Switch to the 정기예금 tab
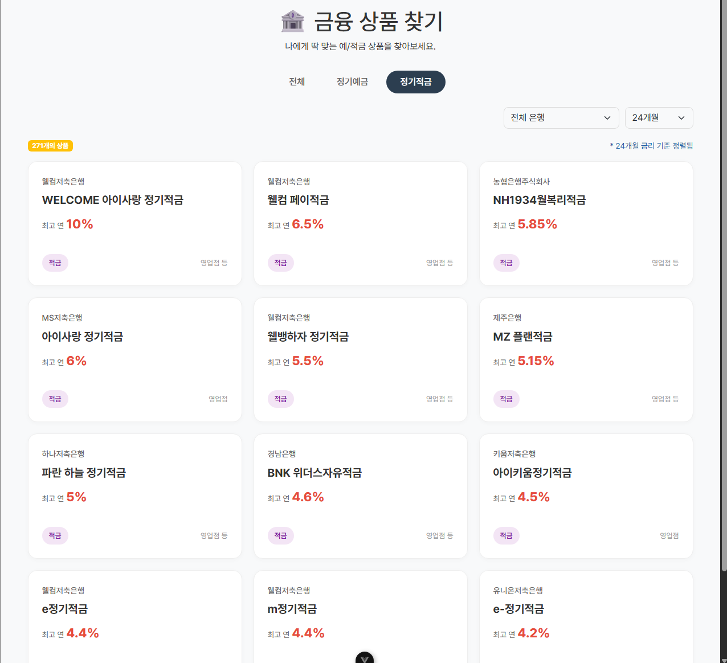727x663 pixels. pos(352,82)
